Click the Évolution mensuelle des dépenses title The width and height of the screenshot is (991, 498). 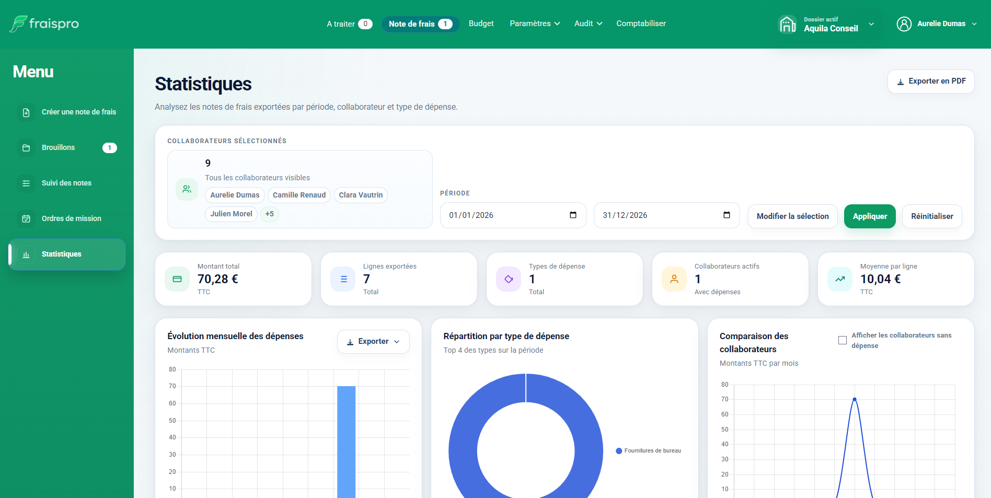(235, 337)
